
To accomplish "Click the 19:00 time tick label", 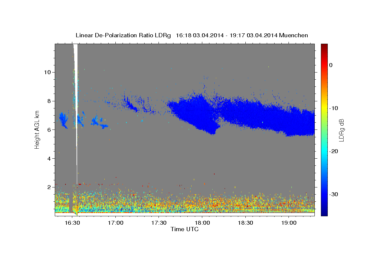I will point(289,223).
